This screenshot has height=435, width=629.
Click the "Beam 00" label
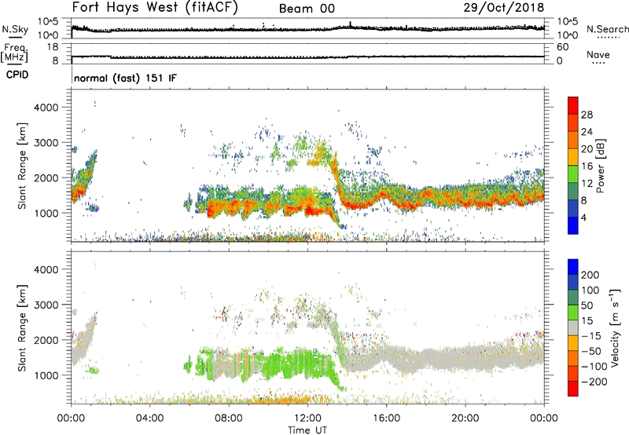point(307,9)
